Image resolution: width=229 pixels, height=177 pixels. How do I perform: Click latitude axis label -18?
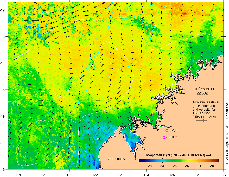(x=3, y=169)
